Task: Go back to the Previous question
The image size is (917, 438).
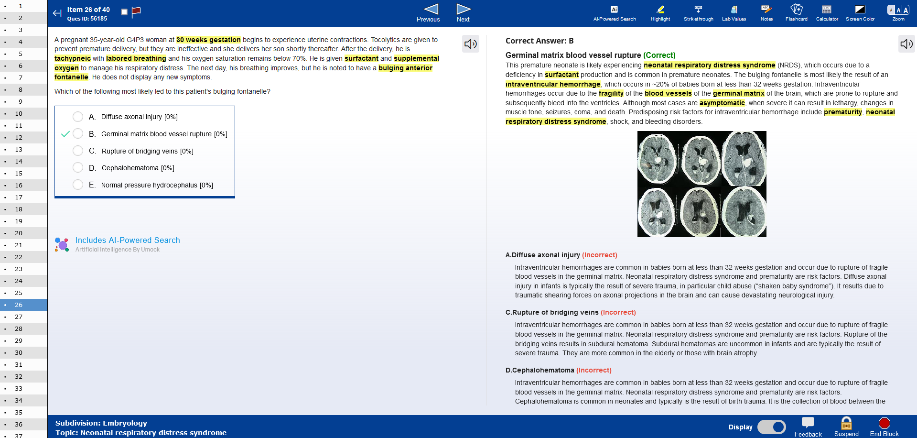Action: 428,13
